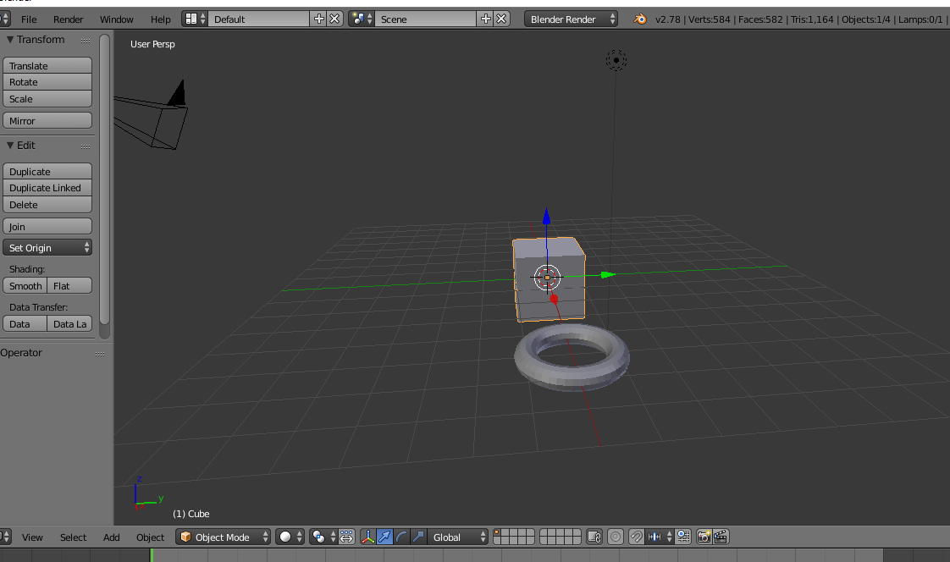Click the green Y-axis manipulator arrow
950x562 pixels.
coord(607,275)
